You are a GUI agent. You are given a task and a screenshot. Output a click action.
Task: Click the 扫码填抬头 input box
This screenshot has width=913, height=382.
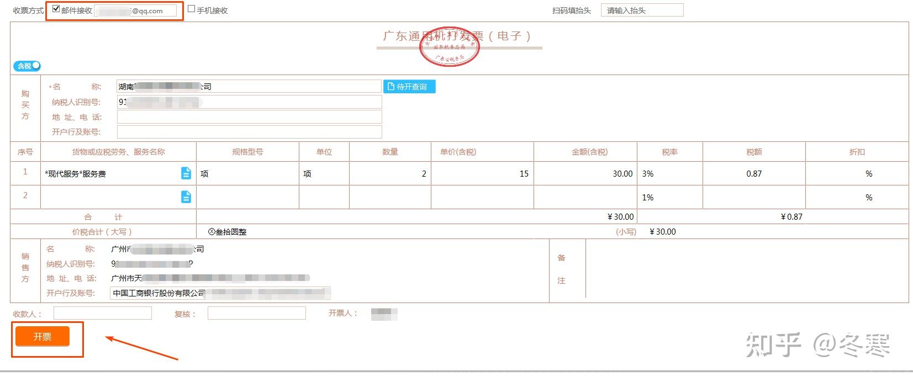click(x=642, y=10)
